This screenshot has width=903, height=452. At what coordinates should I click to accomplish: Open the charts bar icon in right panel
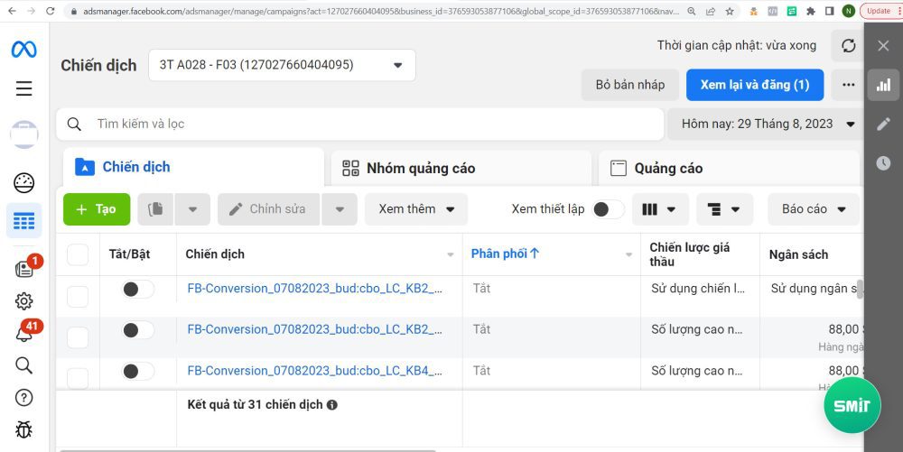[883, 85]
